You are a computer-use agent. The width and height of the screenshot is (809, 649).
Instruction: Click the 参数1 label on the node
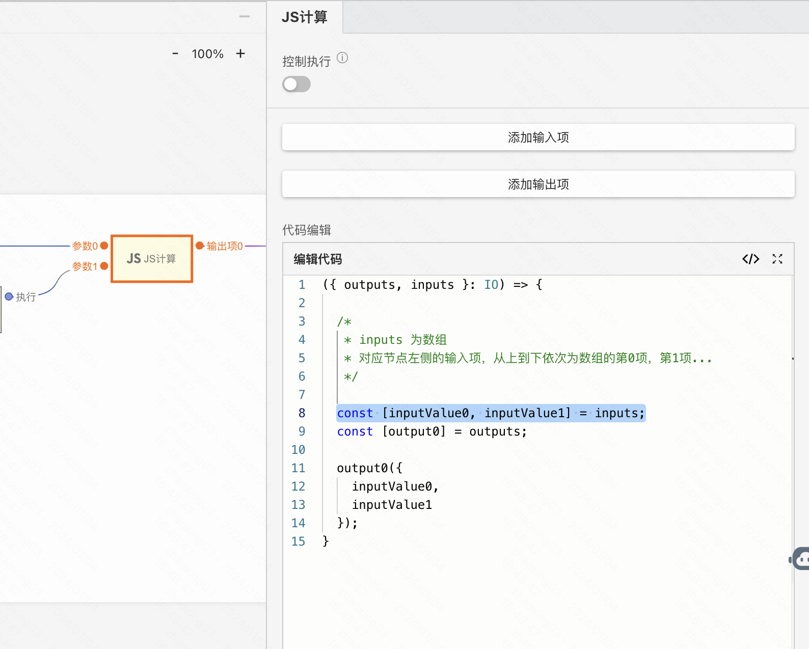[85, 266]
